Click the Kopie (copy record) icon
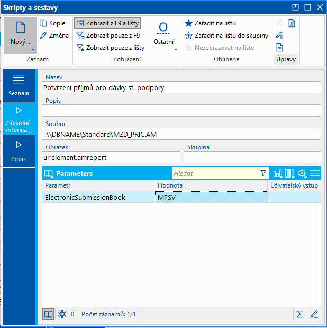 click(x=43, y=23)
